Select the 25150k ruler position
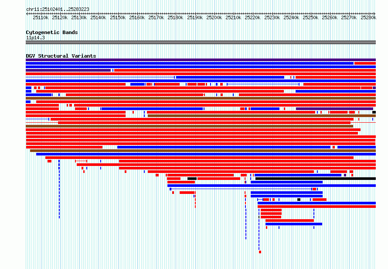 118,17
